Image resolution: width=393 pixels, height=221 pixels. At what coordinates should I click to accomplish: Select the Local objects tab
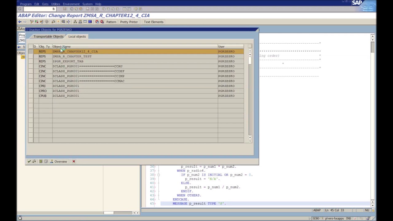[x=77, y=37]
